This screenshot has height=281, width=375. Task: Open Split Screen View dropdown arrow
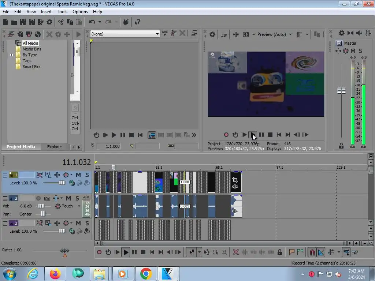[254, 34]
